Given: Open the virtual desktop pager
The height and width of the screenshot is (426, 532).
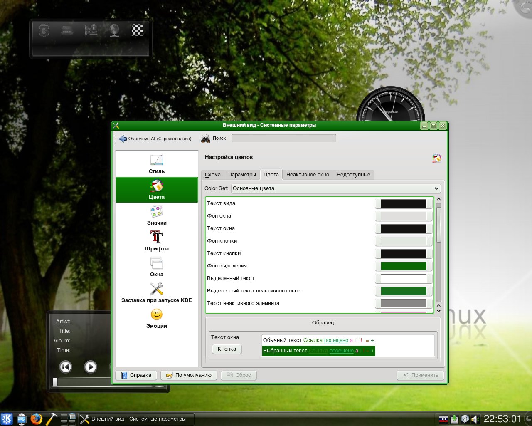Looking at the screenshot, I should click(68, 419).
